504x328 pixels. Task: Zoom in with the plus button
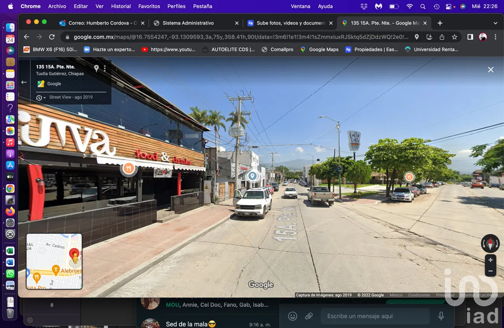[x=490, y=260]
